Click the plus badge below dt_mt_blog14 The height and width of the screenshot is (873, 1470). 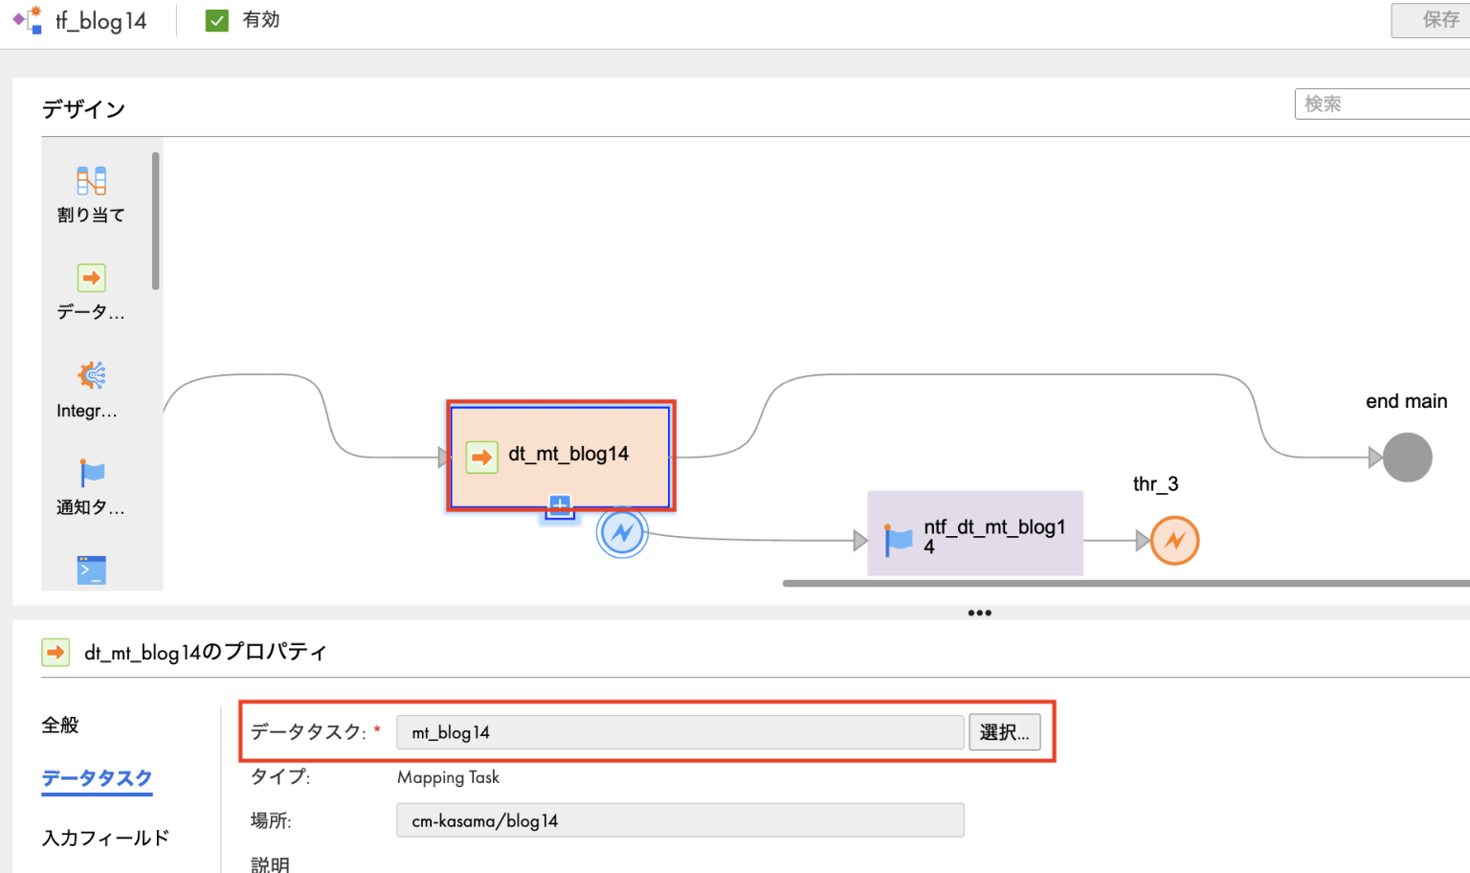pyautogui.click(x=559, y=505)
